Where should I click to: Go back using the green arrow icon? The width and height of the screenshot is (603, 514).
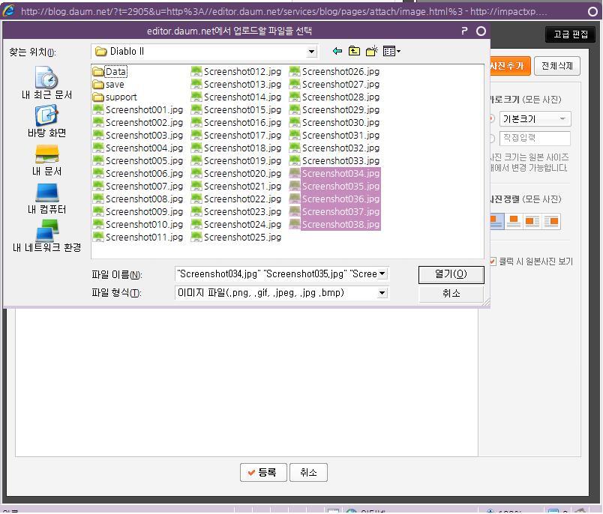click(337, 51)
